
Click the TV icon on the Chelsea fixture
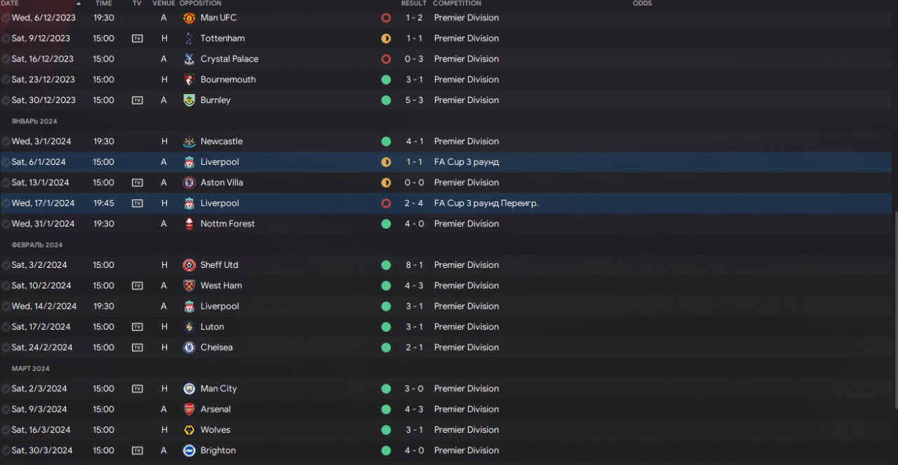click(x=138, y=347)
